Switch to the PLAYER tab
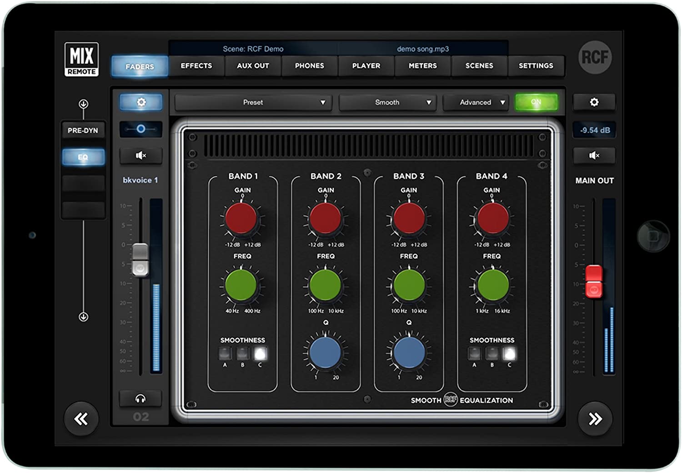The image size is (682, 473). [366, 66]
